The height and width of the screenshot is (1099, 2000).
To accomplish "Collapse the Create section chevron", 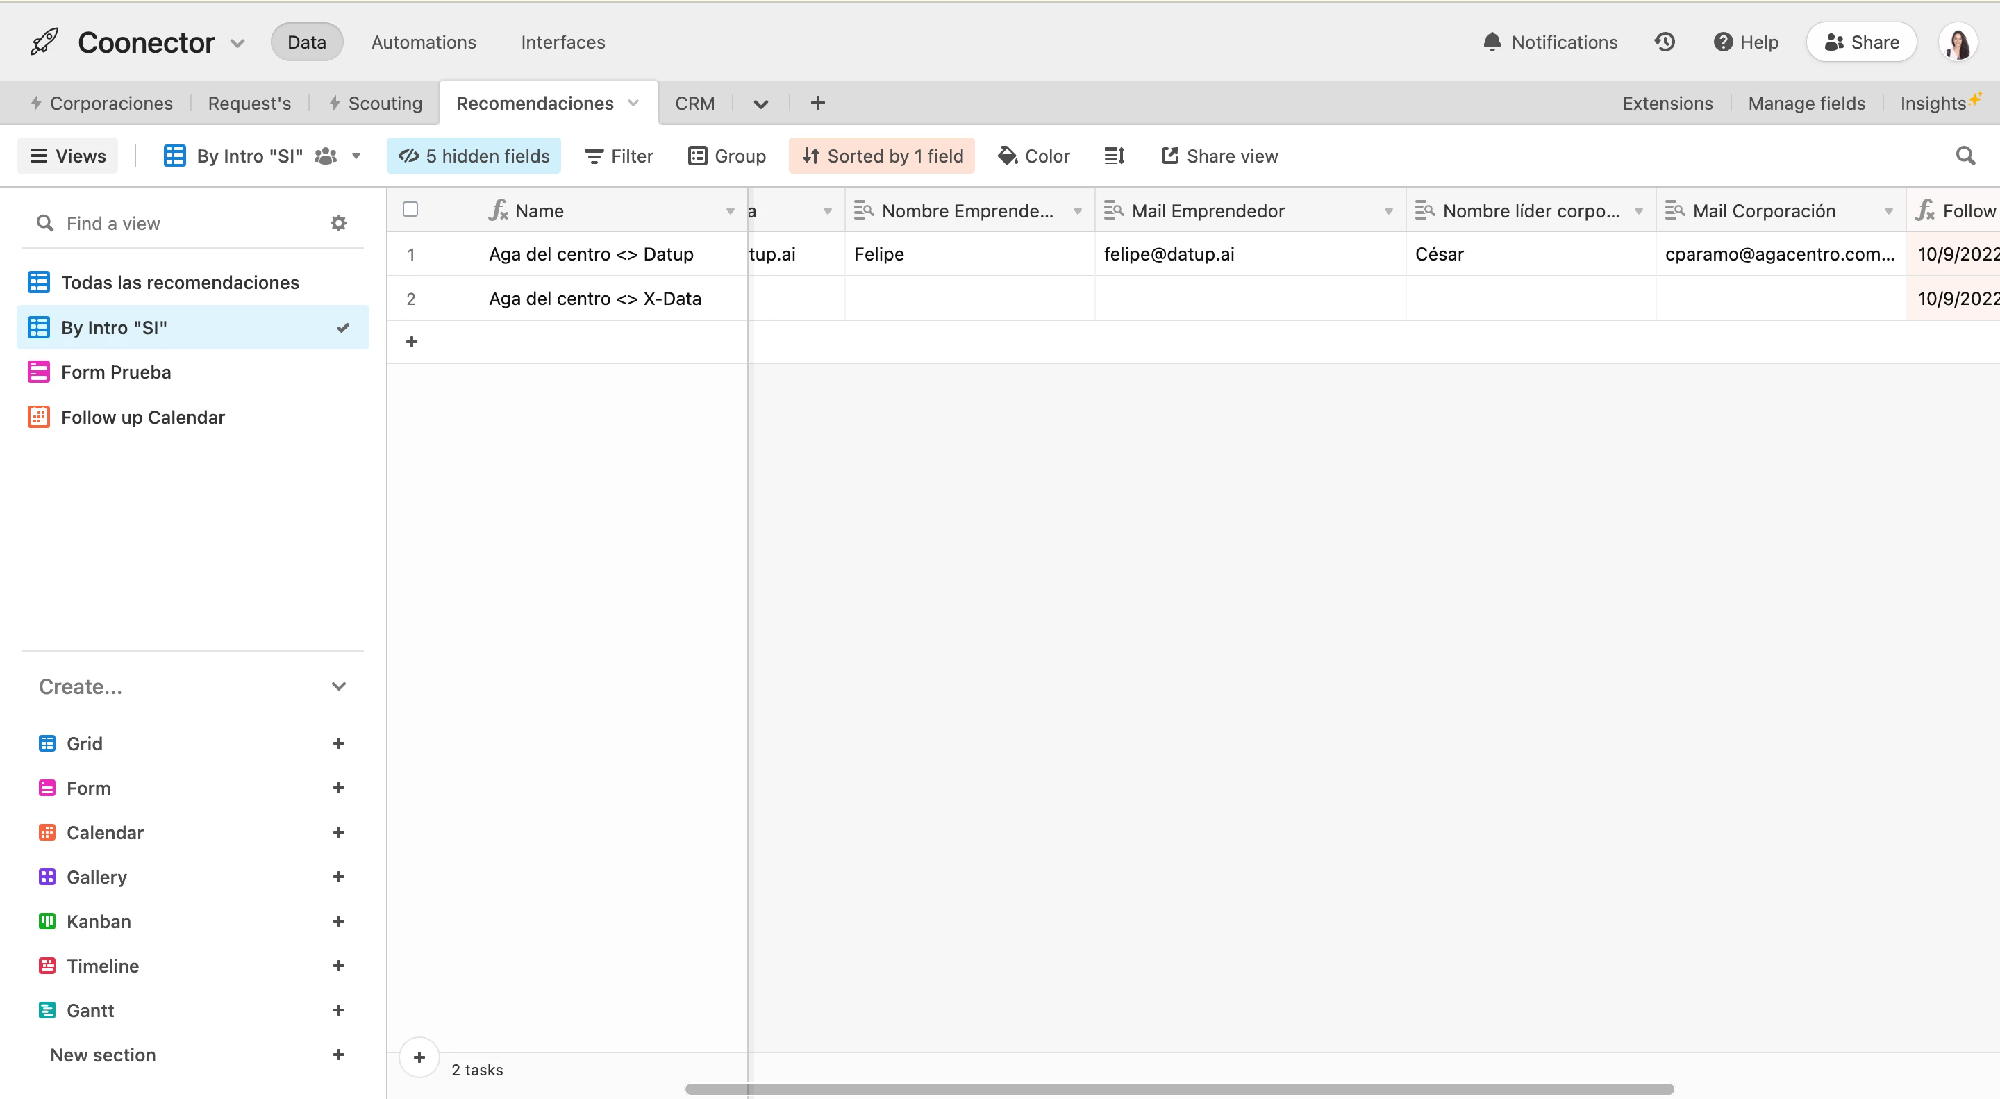I will click(338, 686).
